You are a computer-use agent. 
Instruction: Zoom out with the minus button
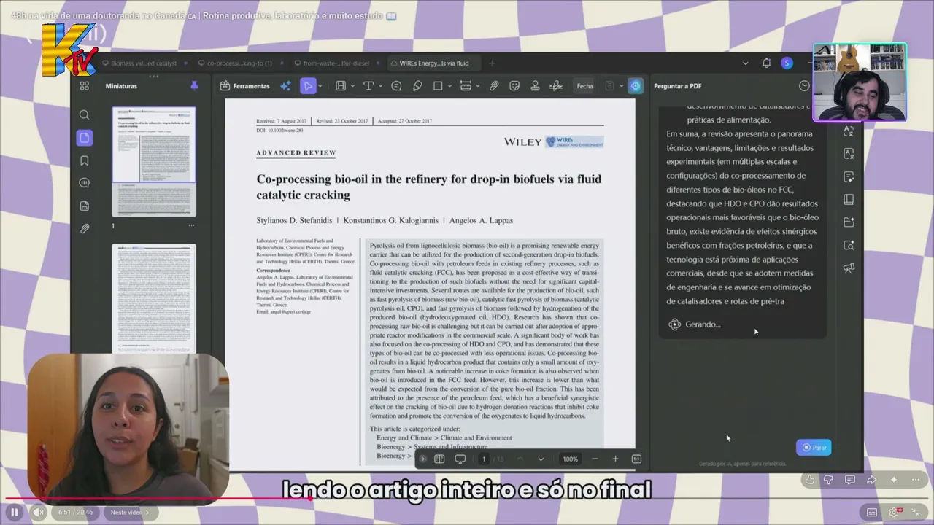coord(595,459)
